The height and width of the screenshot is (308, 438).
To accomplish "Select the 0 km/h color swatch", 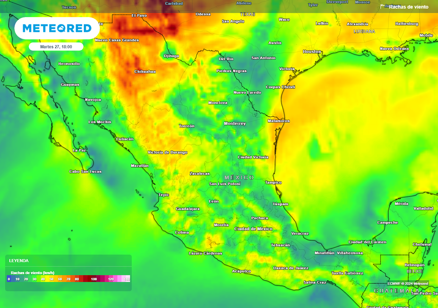I will 8,279.
